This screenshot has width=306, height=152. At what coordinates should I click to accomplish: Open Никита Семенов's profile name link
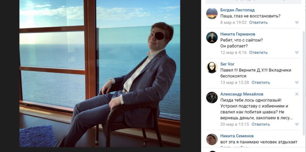[x=237, y=136]
